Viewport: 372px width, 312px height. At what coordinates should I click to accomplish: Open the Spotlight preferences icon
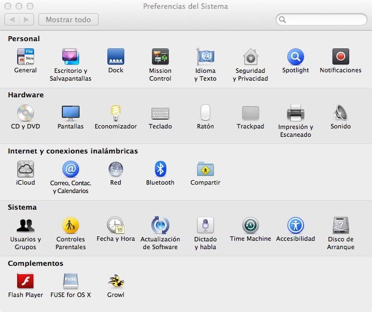pos(295,57)
